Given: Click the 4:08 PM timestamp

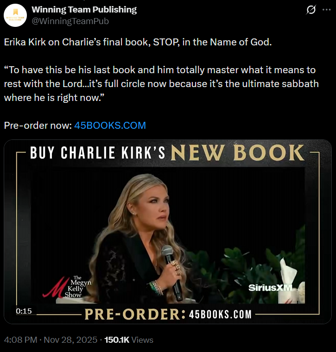Looking at the screenshot, I should pyautogui.click(x=20, y=340).
